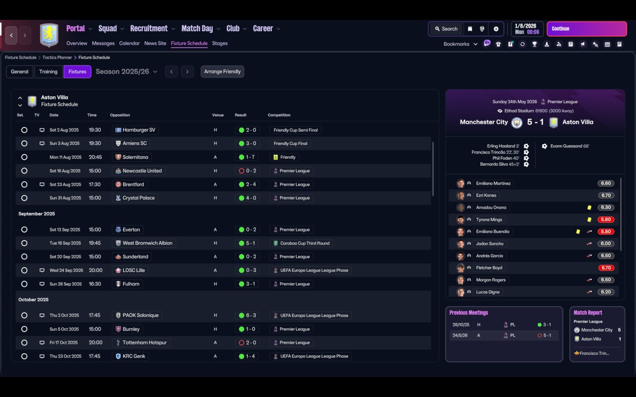This screenshot has height=397, width=636.
Task: Open the shirt icon bookmark
Action: pyautogui.click(x=498, y=44)
